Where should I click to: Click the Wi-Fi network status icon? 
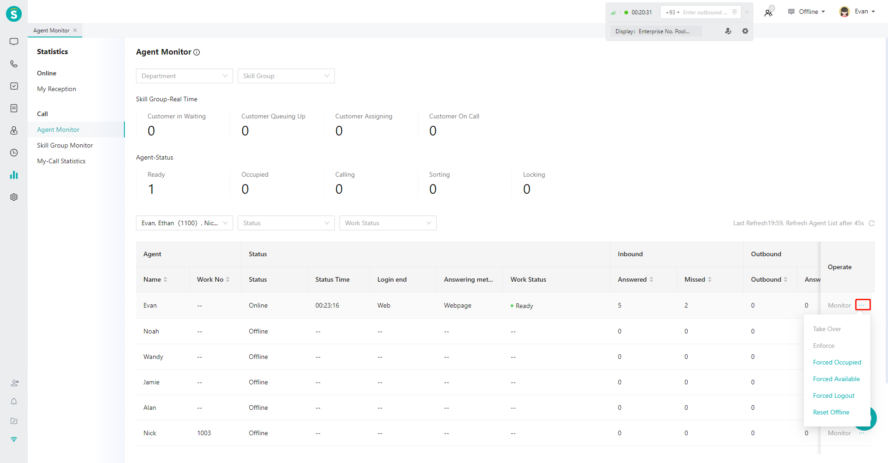coord(14,439)
